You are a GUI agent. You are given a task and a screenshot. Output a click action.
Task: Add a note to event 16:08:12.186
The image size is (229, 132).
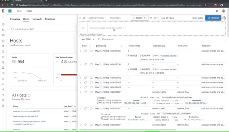[91, 51]
